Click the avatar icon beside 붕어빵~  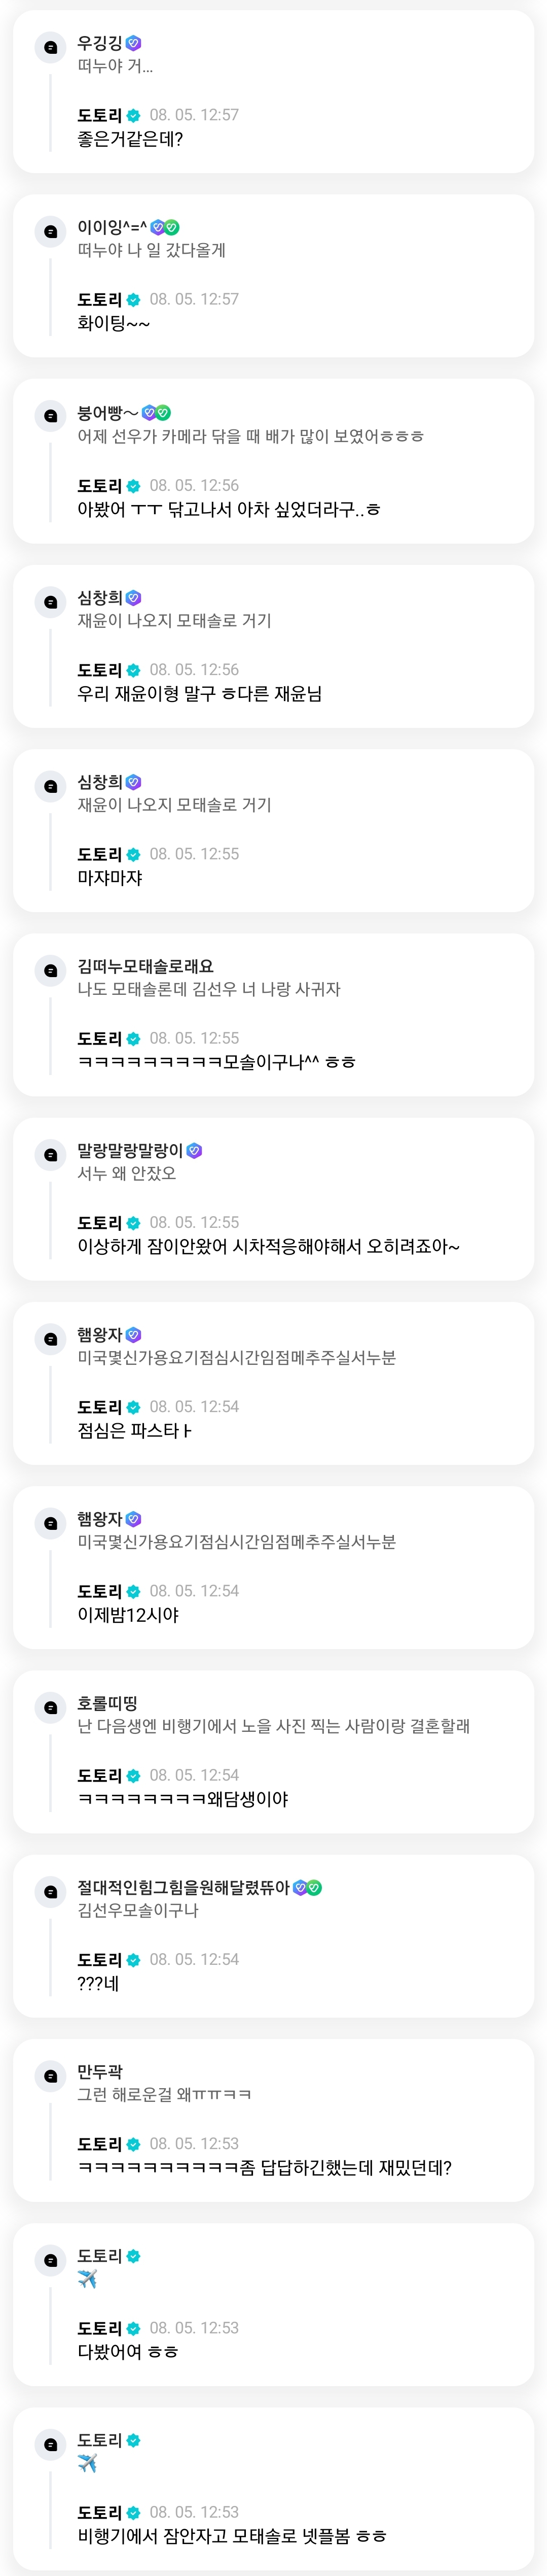[x=50, y=417]
